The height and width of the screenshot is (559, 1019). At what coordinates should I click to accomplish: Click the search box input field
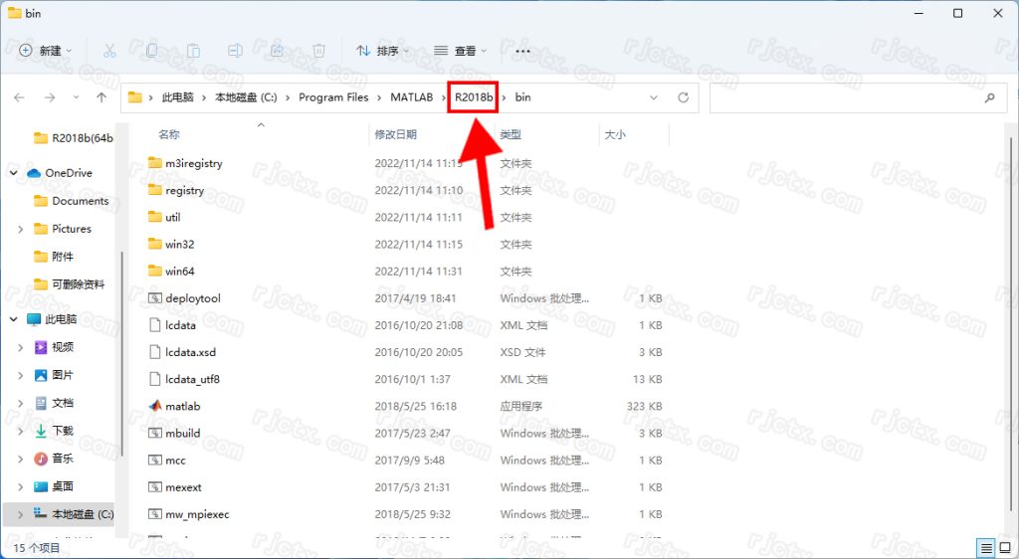tap(856, 97)
